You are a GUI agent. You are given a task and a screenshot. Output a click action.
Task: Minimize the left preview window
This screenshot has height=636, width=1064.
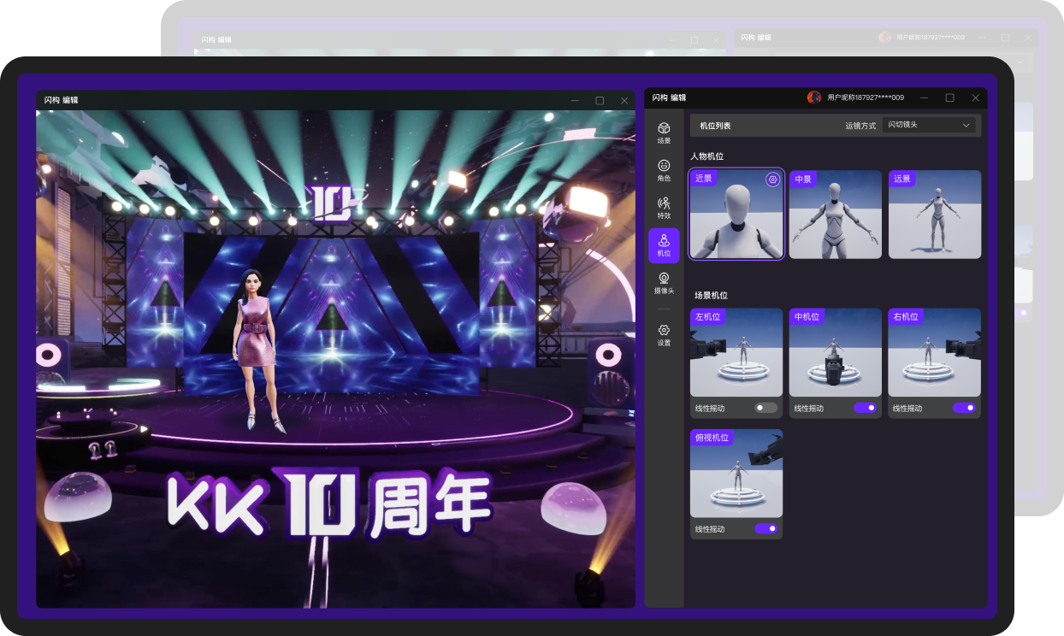575,100
